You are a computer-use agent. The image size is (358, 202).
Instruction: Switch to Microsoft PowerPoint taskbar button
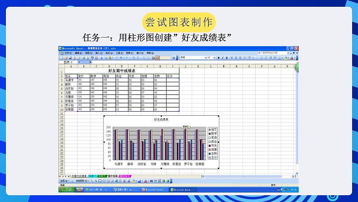pos(154,190)
